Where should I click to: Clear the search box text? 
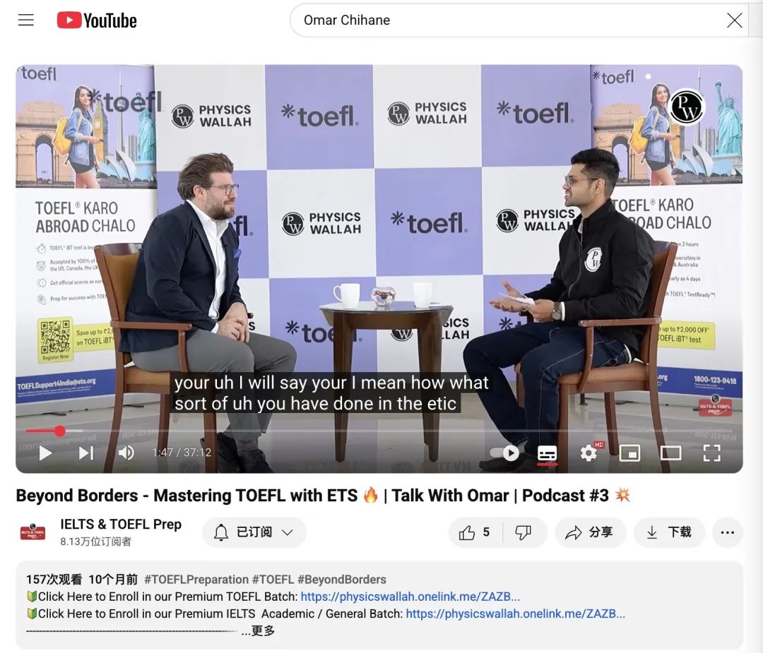click(734, 20)
